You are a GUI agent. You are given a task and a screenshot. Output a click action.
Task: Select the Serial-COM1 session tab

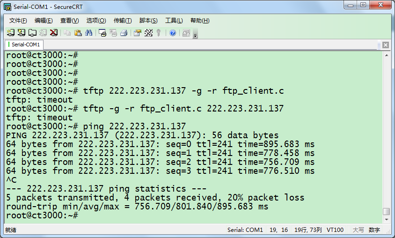click(24, 45)
